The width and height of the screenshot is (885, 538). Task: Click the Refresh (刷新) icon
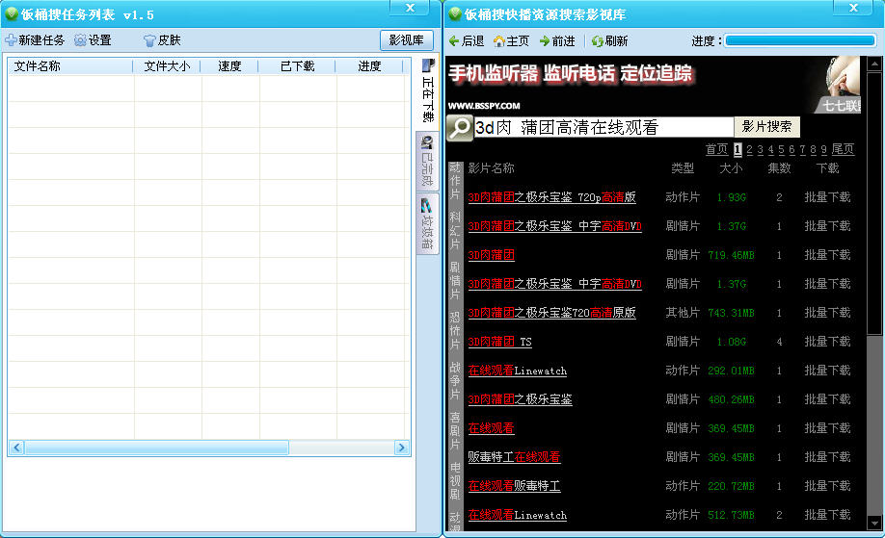pyautogui.click(x=597, y=41)
